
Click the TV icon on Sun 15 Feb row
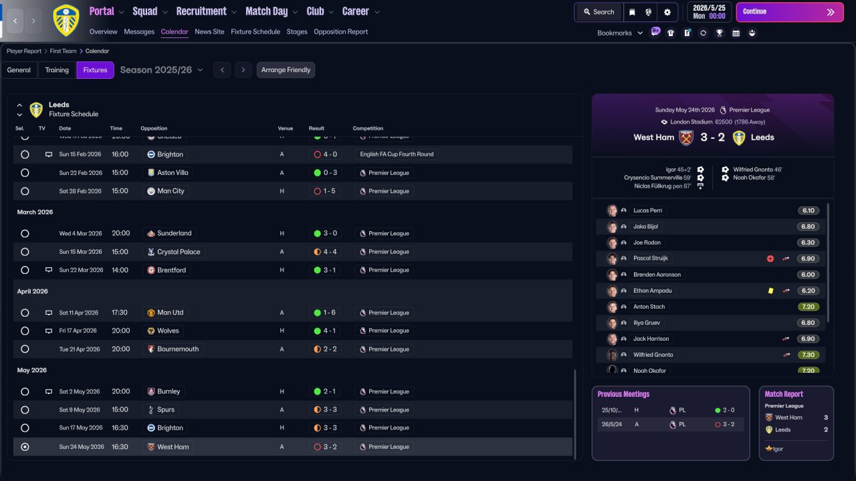(48, 154)
